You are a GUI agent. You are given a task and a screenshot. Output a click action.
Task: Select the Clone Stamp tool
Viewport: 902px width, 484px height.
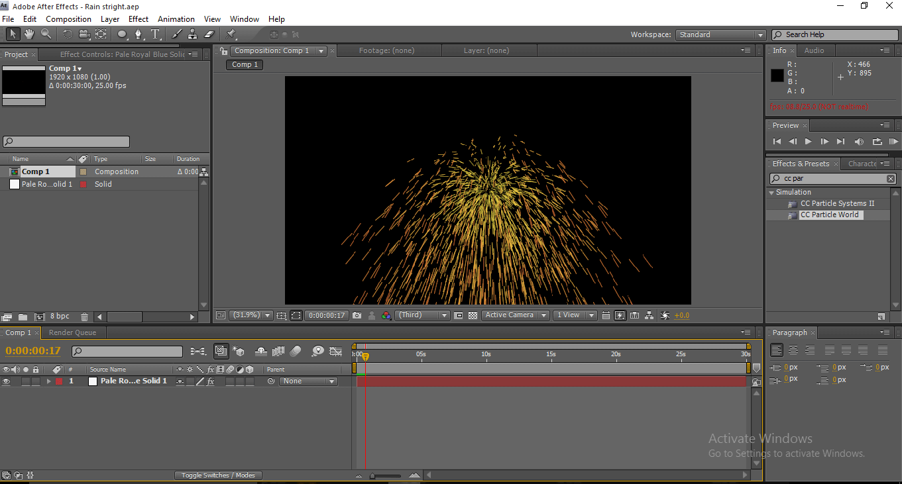click(x=192, y=34)
